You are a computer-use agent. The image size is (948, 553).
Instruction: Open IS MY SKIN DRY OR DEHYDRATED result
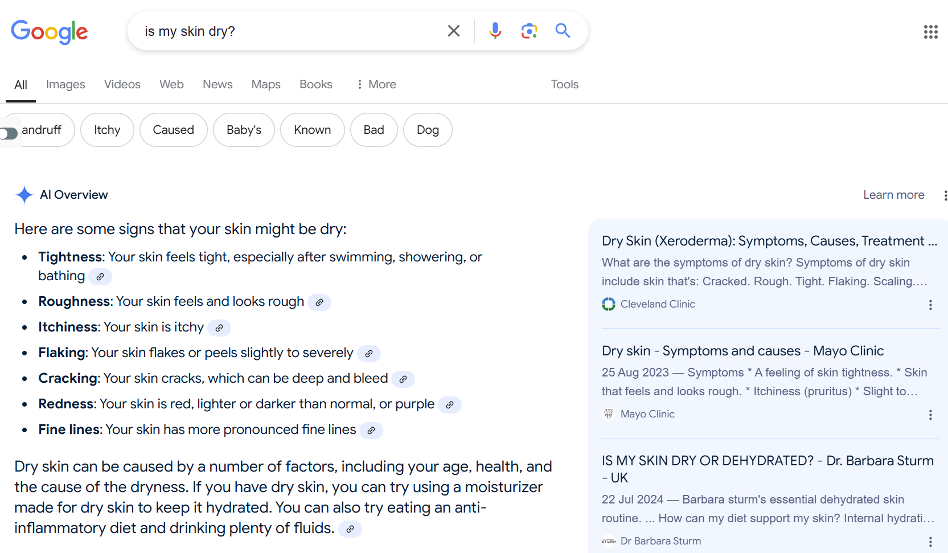[x=768, y=469]
